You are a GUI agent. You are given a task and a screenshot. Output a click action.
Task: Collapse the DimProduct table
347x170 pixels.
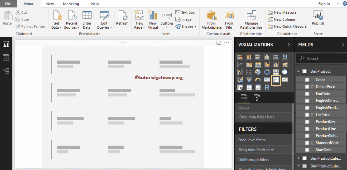tap(298, 71)
